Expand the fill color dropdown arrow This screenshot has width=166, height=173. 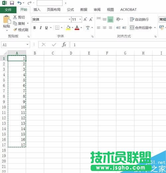click(x=72, y=27)
